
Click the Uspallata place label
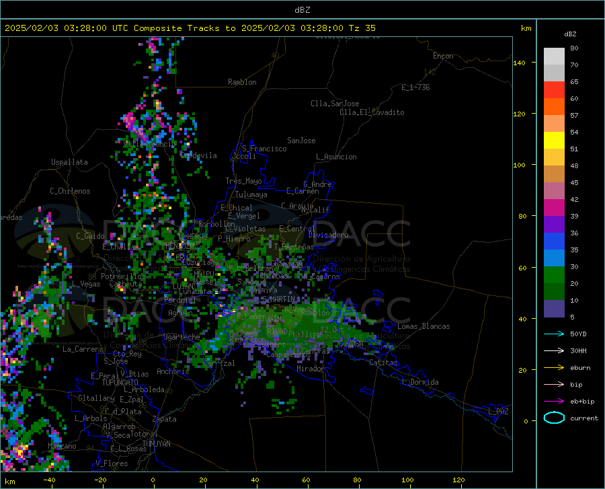click(x=69, y=162)
